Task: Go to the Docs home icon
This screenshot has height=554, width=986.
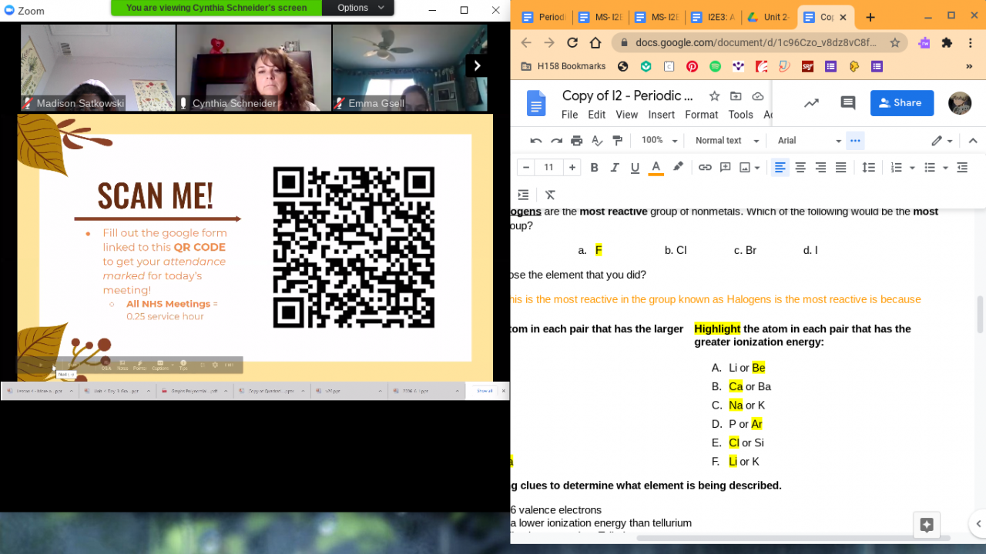Action: pyautogui.click(x=535, y=103)
